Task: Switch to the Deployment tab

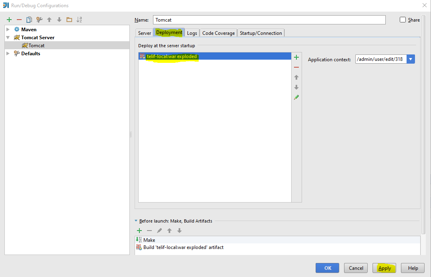Action: [169, 32]
